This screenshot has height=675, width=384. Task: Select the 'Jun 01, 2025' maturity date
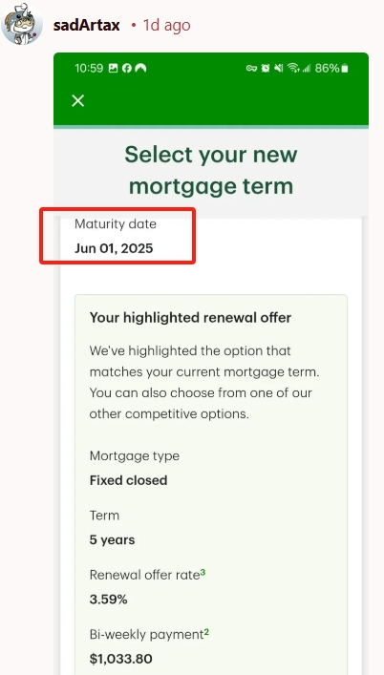coord(114,248)
